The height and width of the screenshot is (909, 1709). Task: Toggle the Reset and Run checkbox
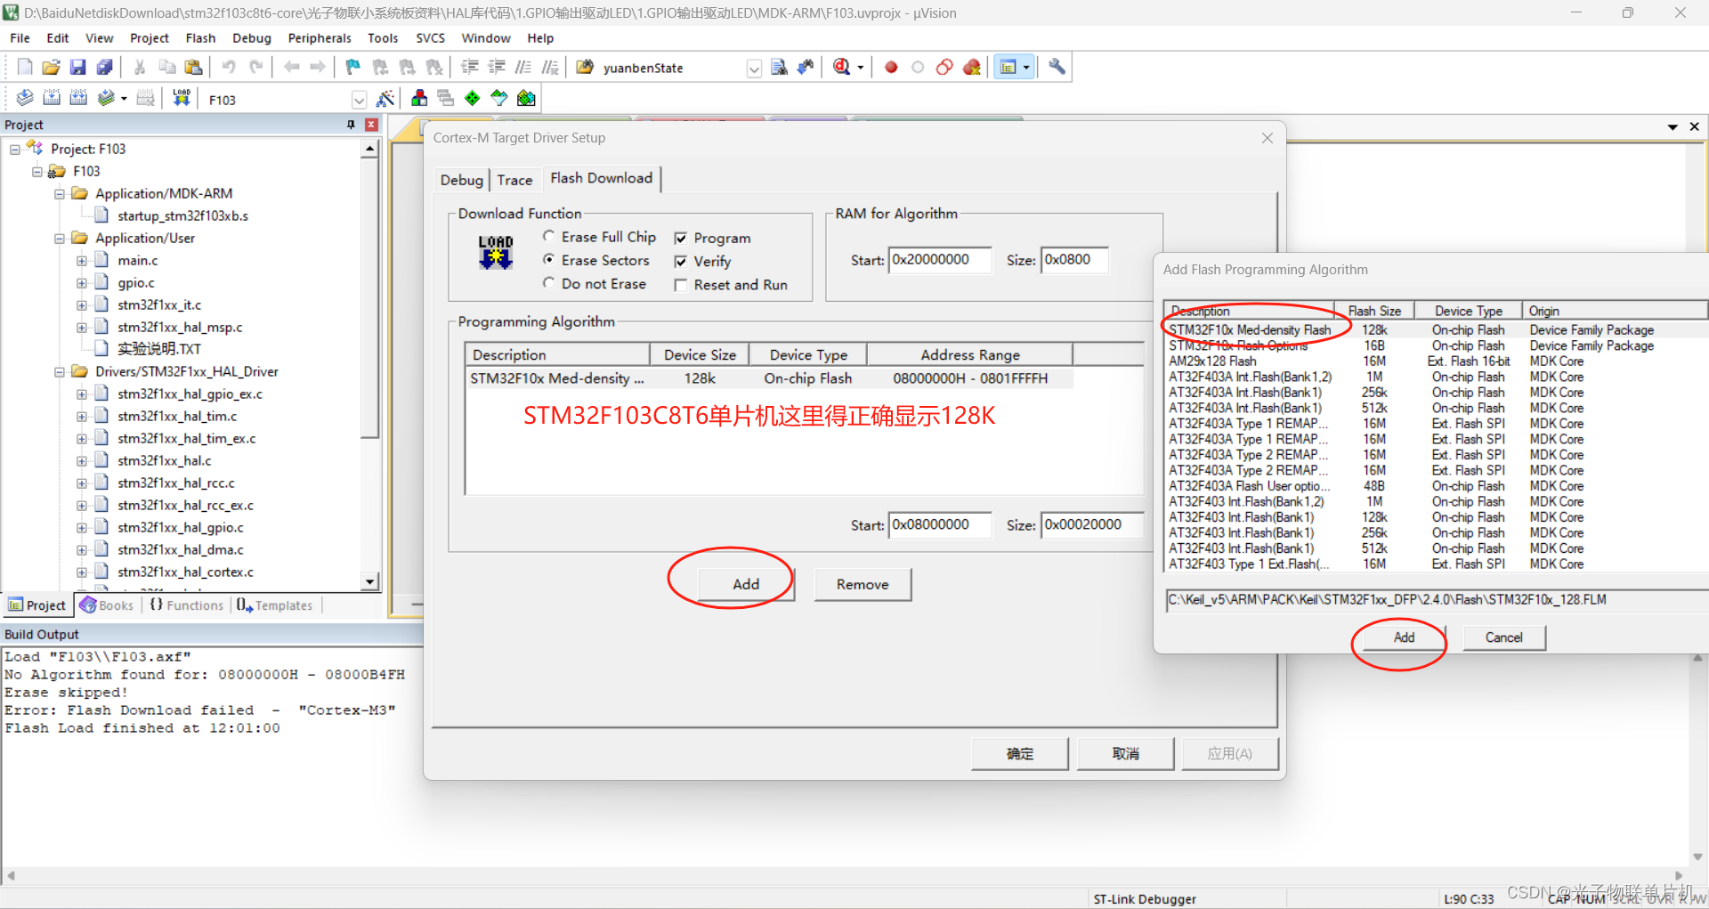pyautogui.click(x=682, y=285)
